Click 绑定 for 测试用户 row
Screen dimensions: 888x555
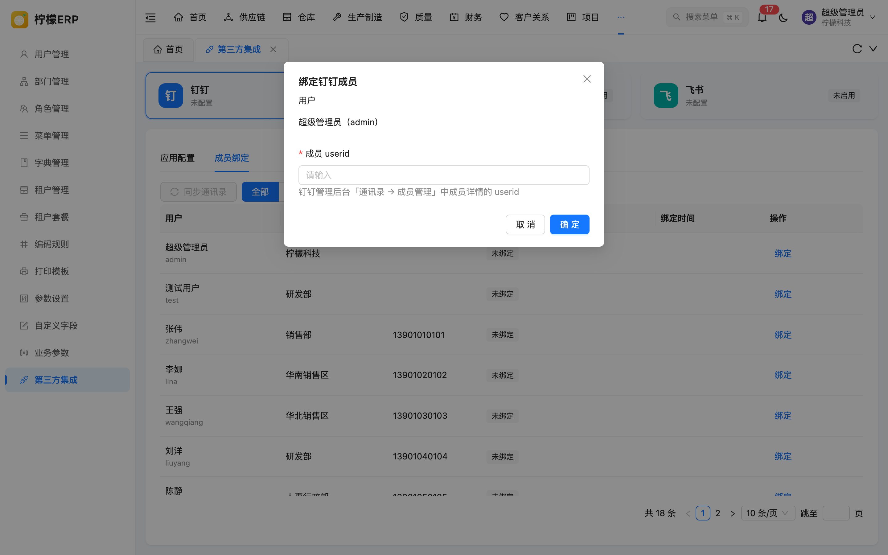(x=783, y=294)
